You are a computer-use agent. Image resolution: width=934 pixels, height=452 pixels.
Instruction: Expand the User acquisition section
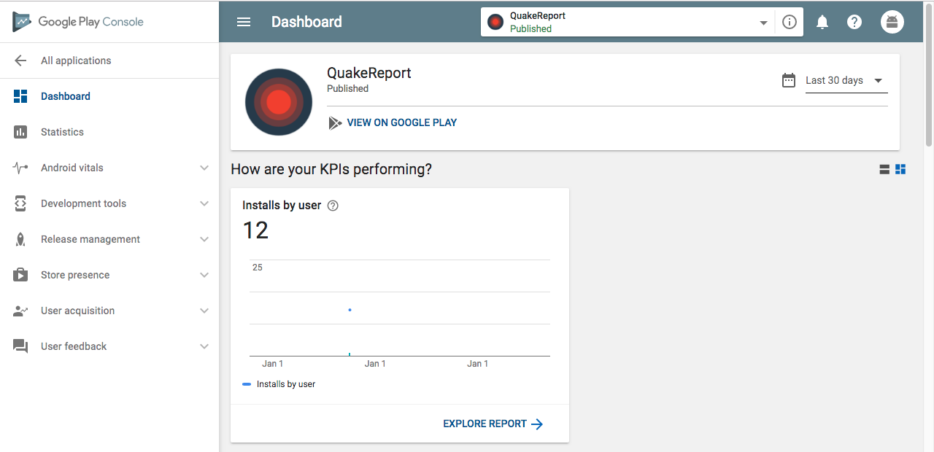204,311
